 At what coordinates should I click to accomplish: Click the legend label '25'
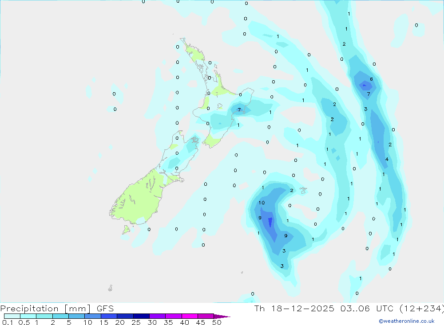coord(136,322)
